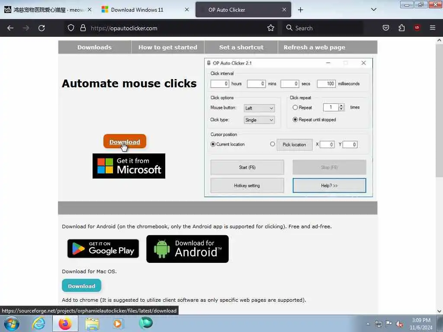Select the Pick location radio button
This screenshot has width=443, height=332.
click(273, 144)
